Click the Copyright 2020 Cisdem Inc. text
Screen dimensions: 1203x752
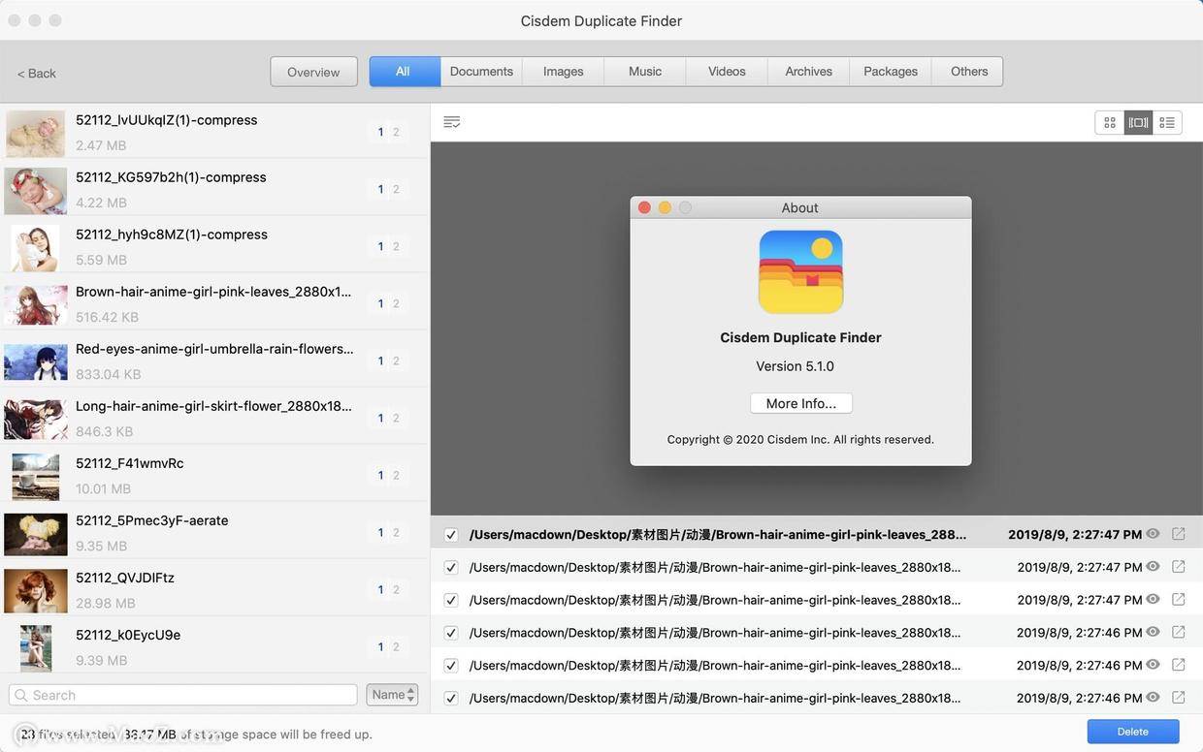coord(800,439)
